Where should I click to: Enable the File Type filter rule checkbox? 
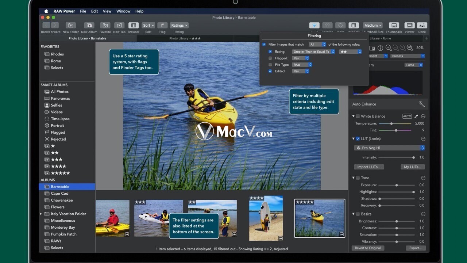[270, 65]
